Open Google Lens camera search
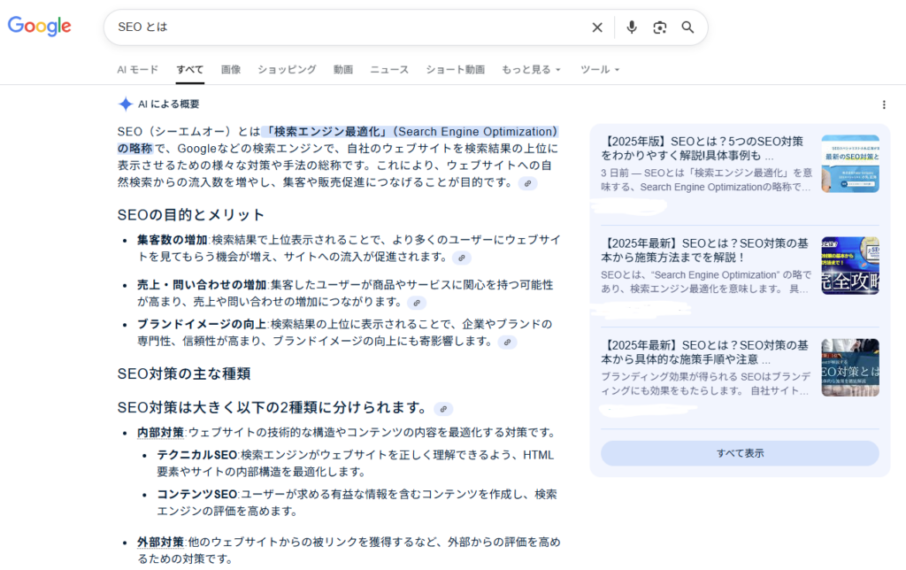Viewport: 906px width, 570px height. (x=660, y=27)
